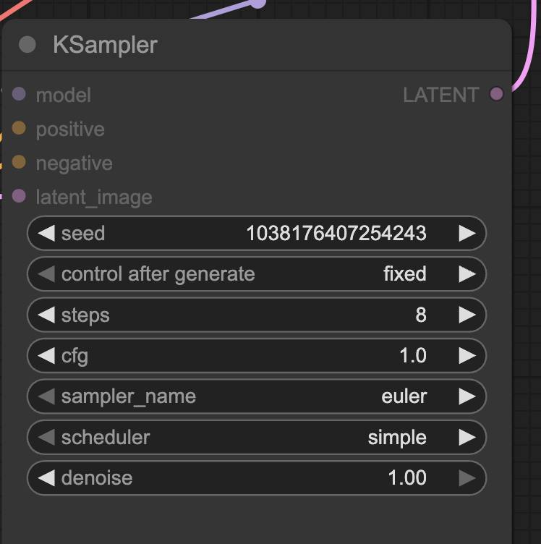Decrease denoise with the left arrow
This screenshot has height=544, width=541.
[x=46, y=477]
